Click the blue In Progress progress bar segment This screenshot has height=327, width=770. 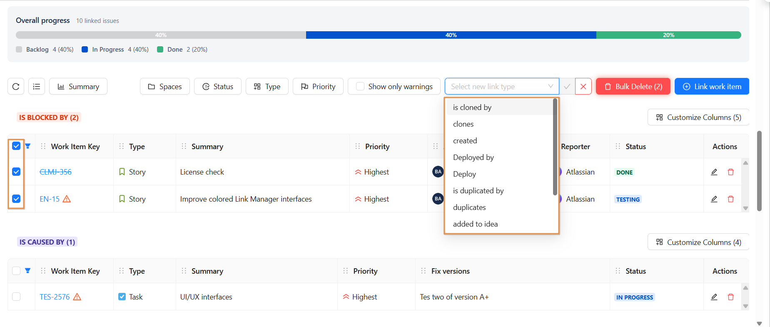click(x=451, y=35)
